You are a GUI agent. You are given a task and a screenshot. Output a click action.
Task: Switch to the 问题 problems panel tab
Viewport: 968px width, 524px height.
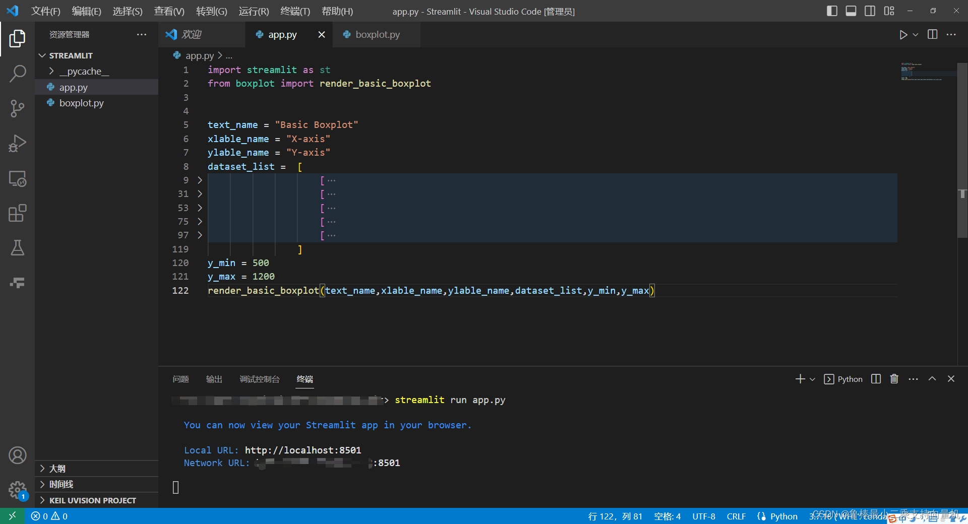pos(180,379)
